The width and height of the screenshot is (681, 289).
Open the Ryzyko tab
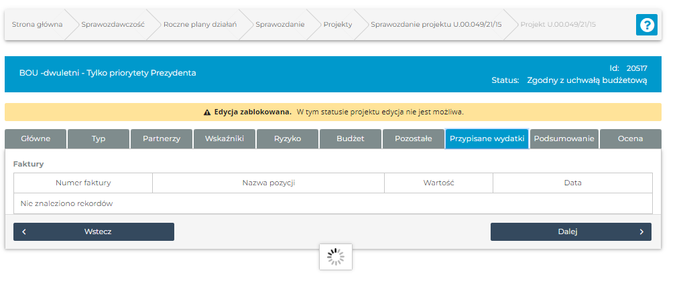point(288,138)
